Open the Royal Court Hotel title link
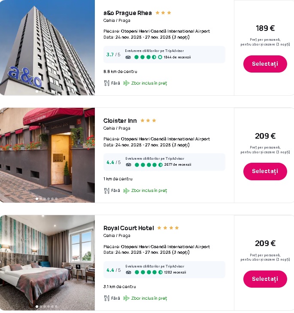 tap(128, 228)
